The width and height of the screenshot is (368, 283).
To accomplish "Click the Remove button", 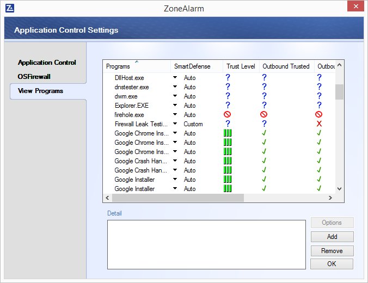I will point(332,251).
